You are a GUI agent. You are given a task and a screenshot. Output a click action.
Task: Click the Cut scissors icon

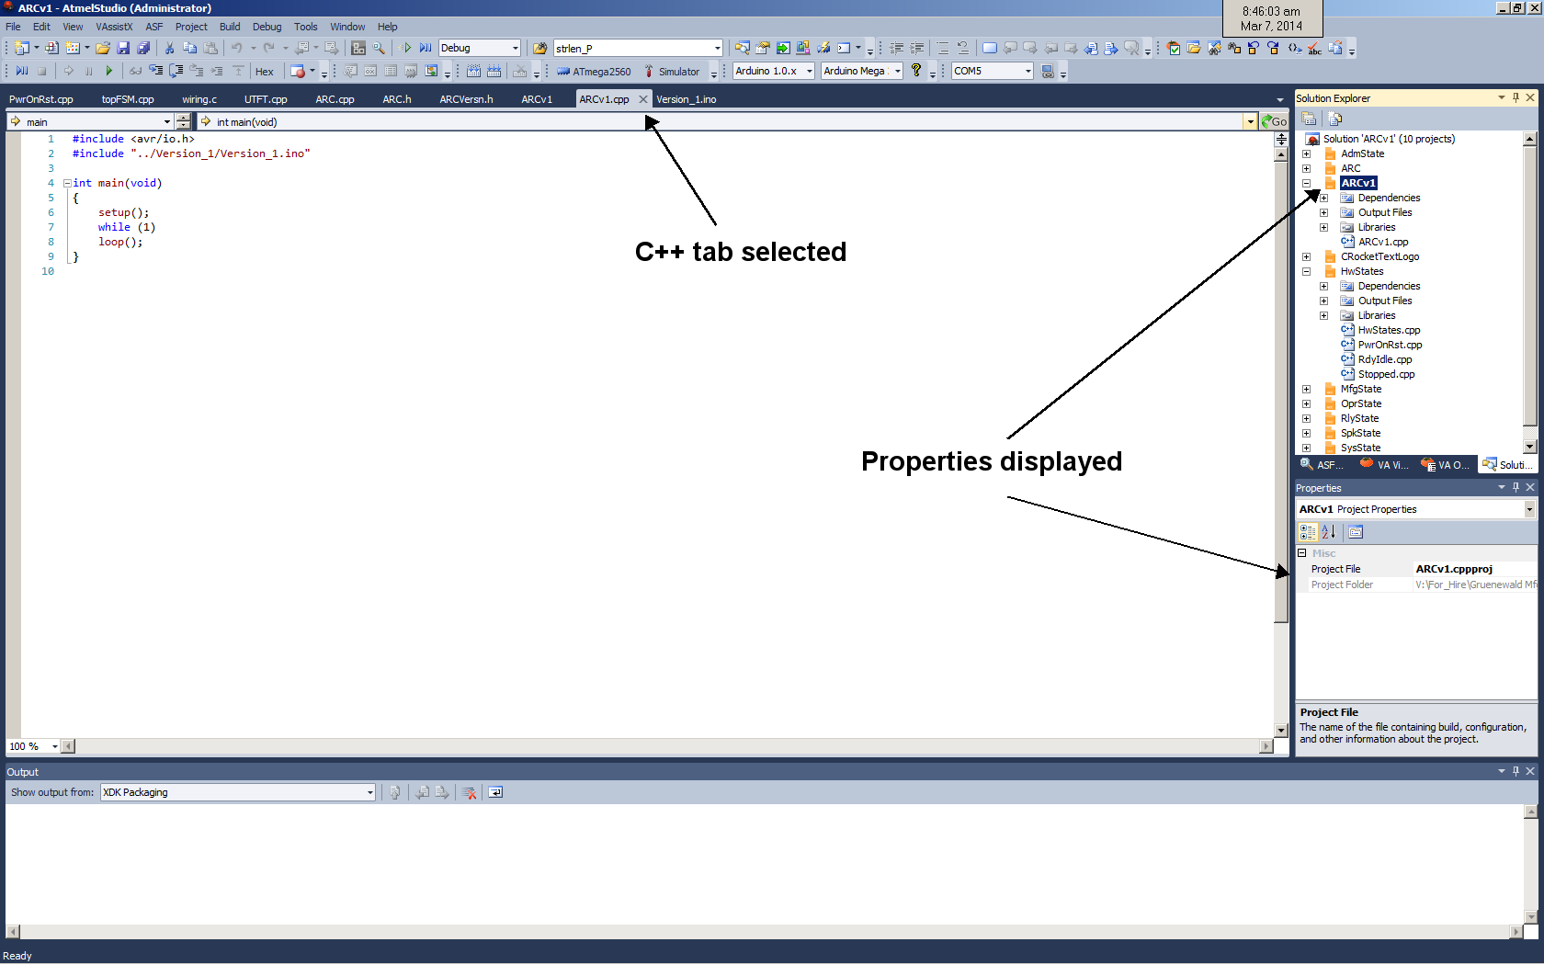169,48
